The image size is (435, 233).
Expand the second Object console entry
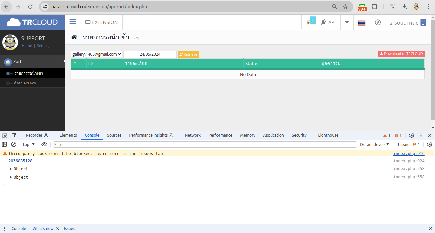coord(11,177)
